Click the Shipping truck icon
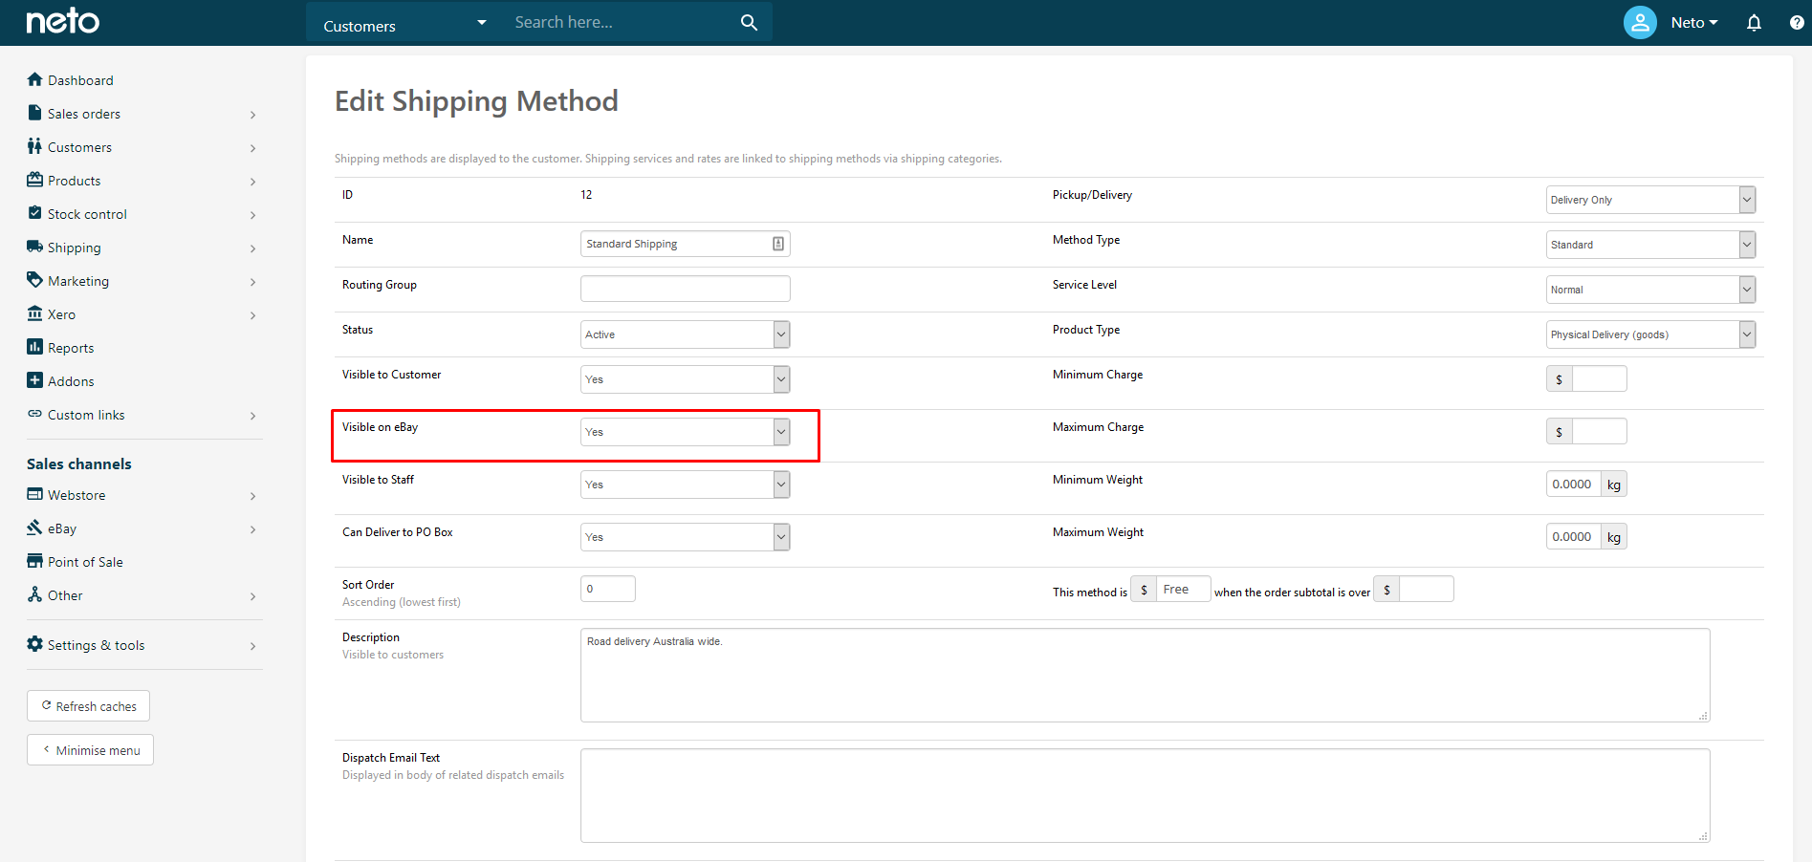The image size is (1812, 862). 35,247
